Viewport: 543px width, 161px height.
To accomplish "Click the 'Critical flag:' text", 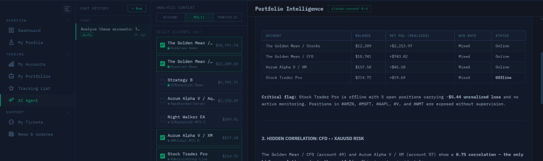I will (x=279, y=97).
